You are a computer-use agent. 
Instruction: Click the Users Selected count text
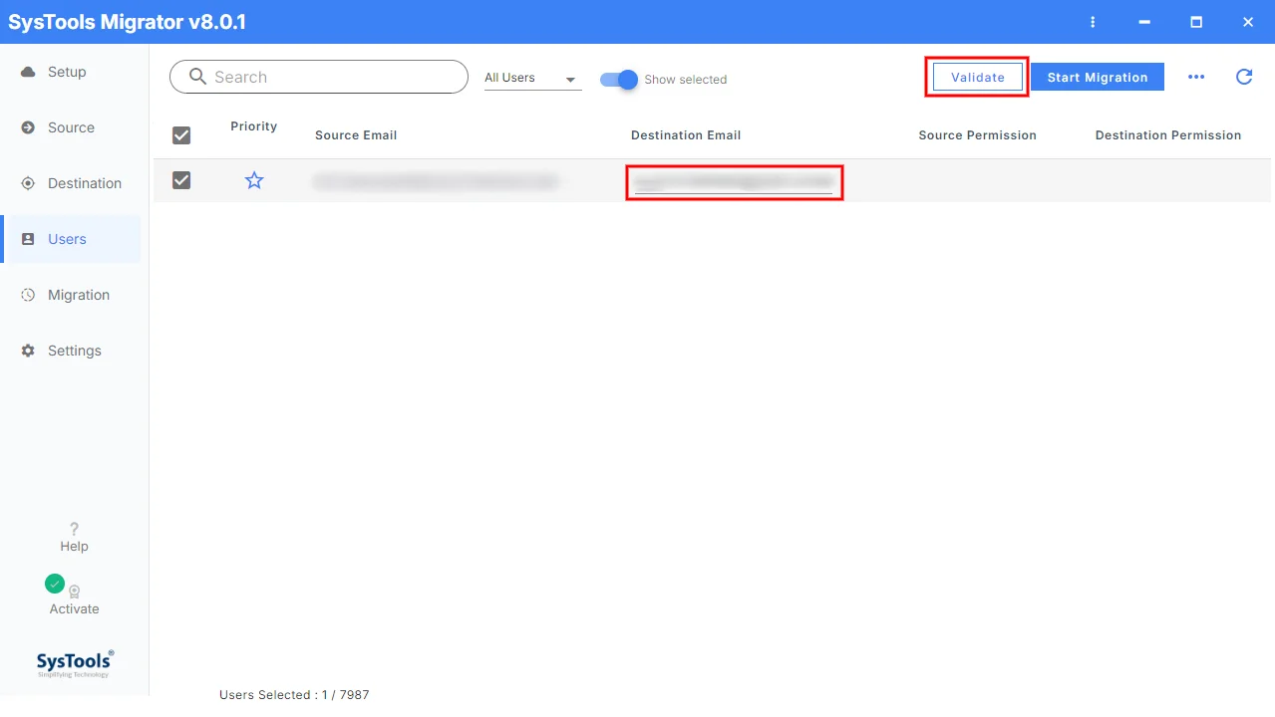click(x=294, y=695)
